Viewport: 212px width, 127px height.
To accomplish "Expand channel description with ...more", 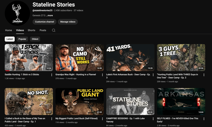I will tap(49, 15).
